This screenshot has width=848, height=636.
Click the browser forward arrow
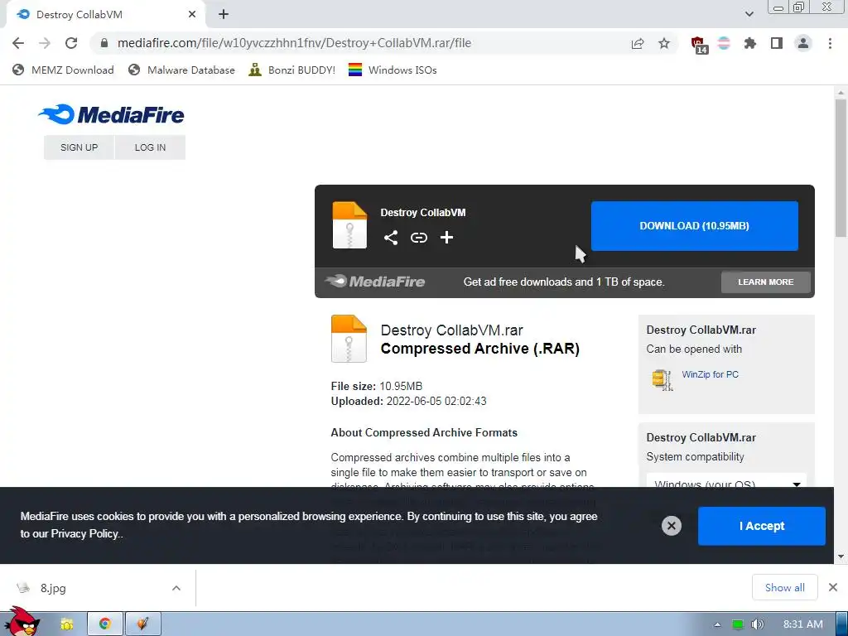click(45, 43)
